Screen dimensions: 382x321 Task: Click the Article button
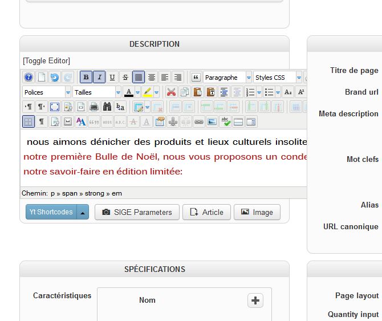206,212
